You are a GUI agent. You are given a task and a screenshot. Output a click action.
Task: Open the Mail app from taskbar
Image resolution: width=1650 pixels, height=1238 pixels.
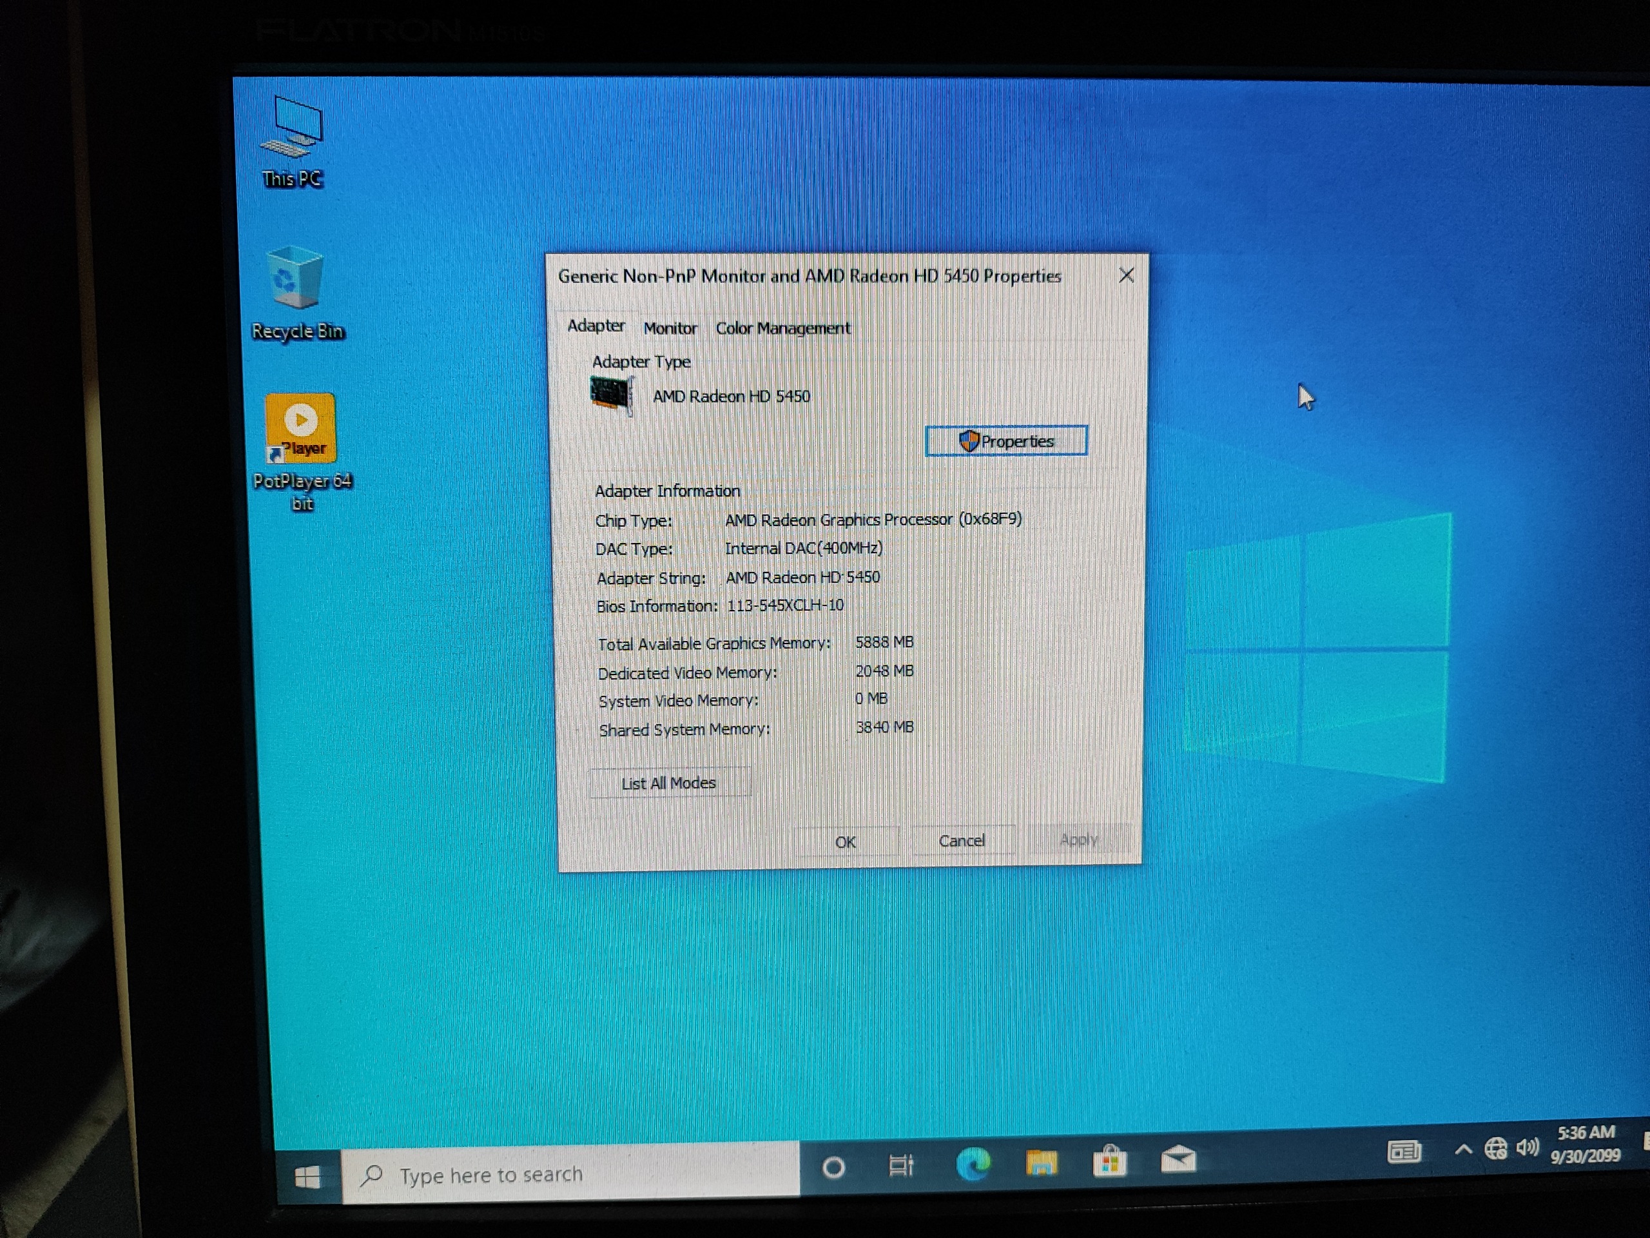click(1178, 1159)
